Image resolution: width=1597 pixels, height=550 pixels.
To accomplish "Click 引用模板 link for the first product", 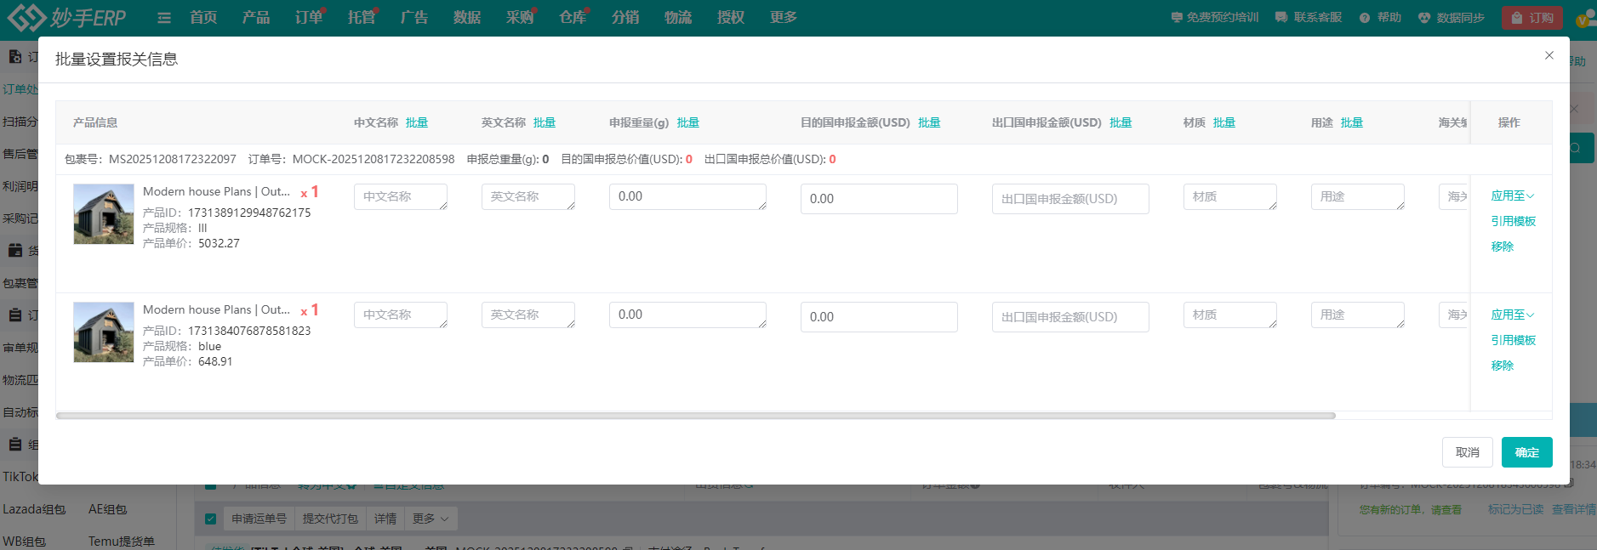I will 1513,221.
